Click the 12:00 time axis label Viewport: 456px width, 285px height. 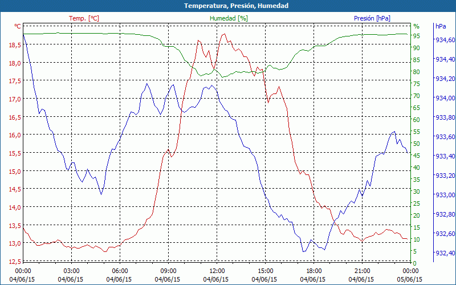(217, 271)
